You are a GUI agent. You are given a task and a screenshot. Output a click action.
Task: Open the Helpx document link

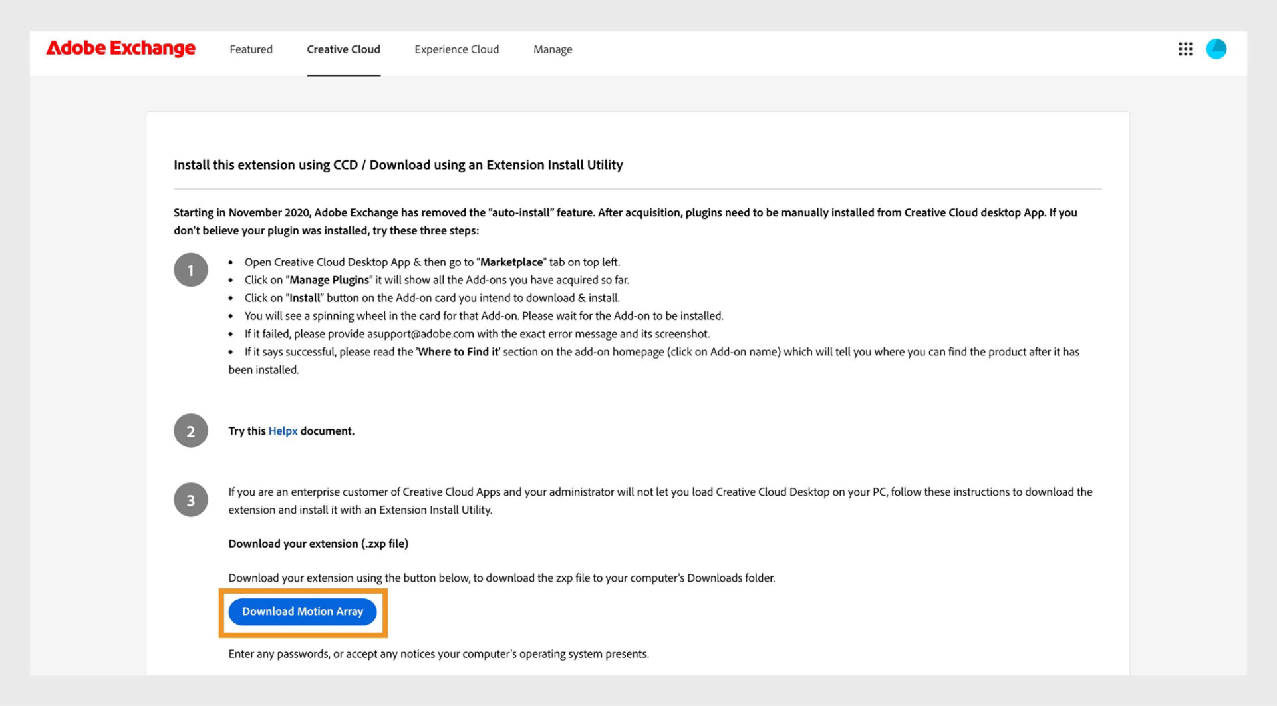tap(283, 431)
